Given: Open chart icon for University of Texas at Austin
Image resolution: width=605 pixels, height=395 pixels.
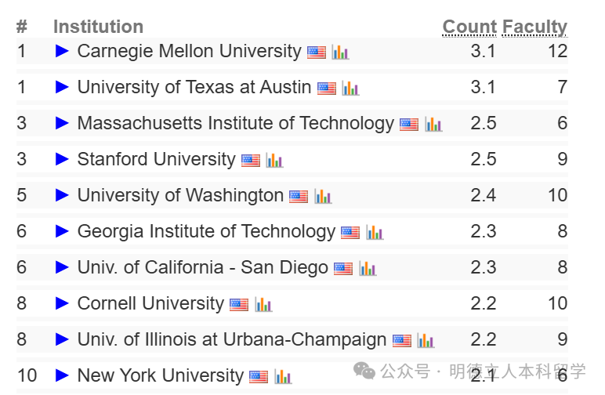Looking at the screenshot, I should [x=350, y=89].
